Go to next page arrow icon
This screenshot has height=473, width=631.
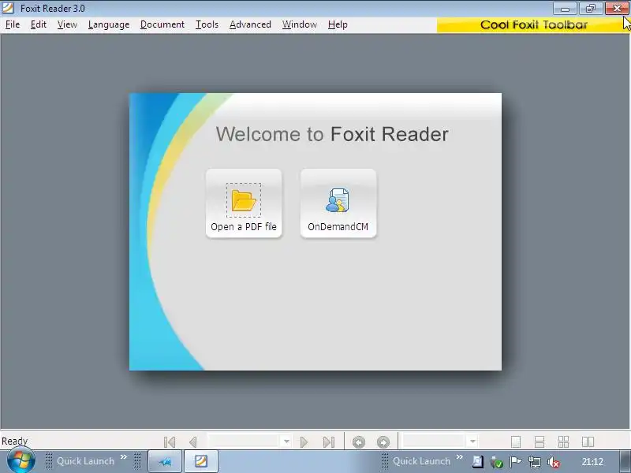(x=304, y=442)
